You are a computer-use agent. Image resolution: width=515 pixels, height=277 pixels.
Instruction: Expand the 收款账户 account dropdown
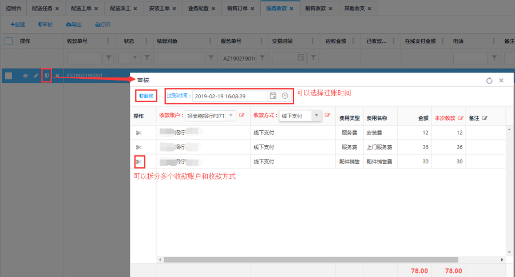click(231, 115)
